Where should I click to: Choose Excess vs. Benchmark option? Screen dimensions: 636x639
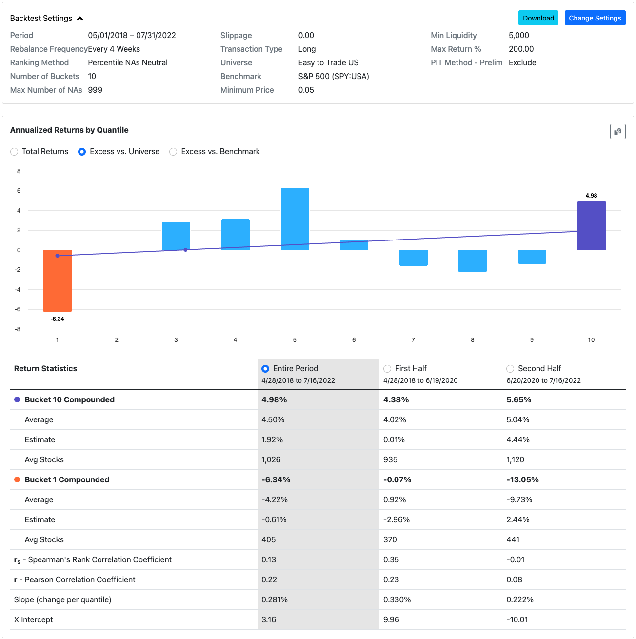(173, 152)
